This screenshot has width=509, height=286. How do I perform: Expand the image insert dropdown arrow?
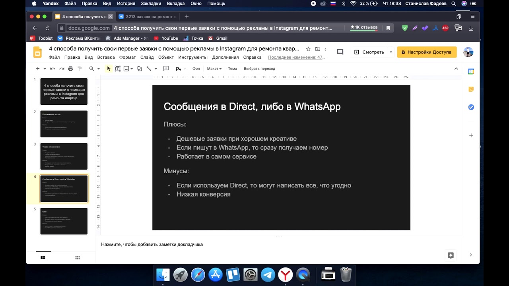(x=132, y=69)
